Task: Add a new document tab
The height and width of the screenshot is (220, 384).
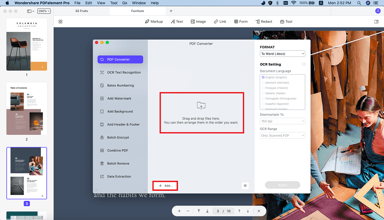Action: click(x=171, y=11)
